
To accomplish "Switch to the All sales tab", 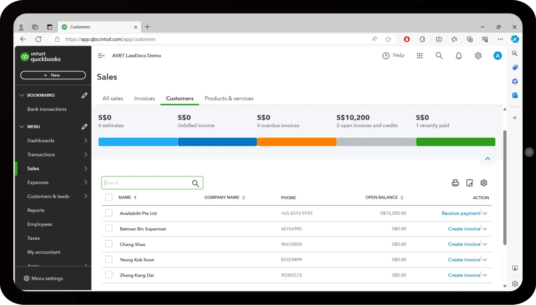I will [113, 98].
